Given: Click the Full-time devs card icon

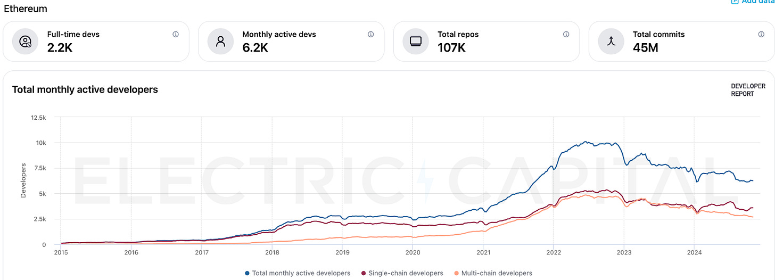Looking at the screenshot, I should point(25,42).
